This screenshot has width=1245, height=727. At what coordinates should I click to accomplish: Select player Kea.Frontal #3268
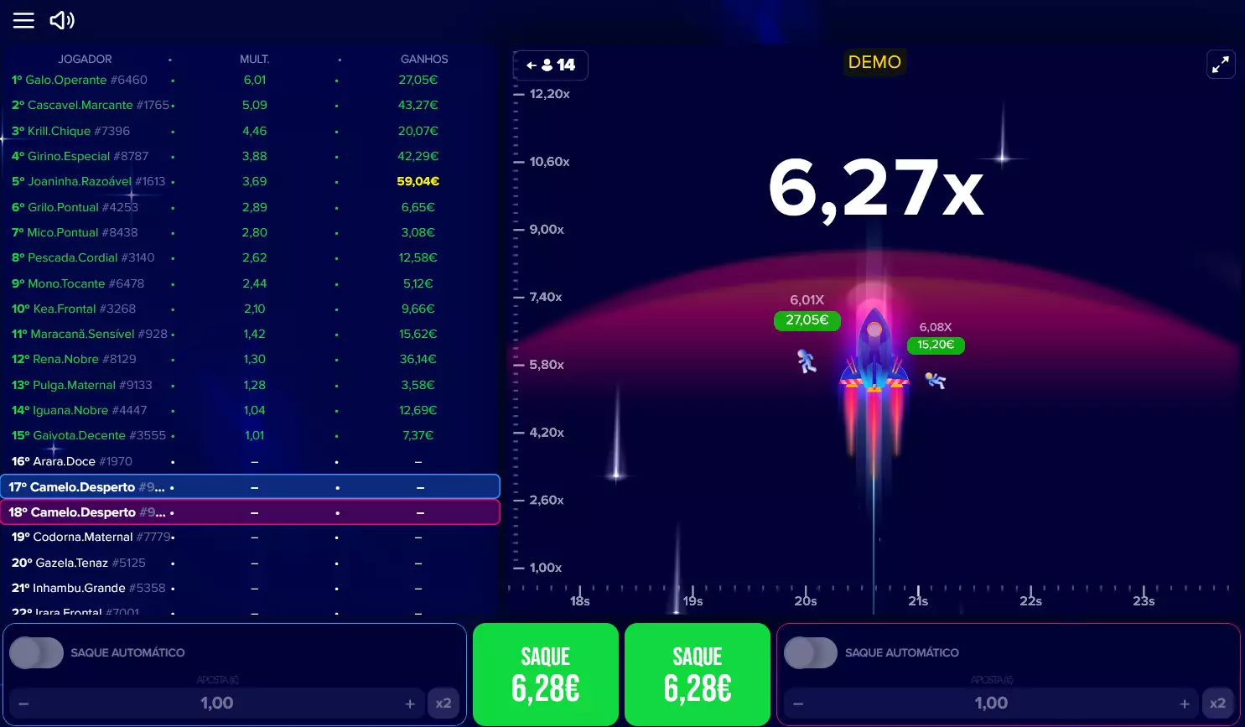[74, 309]
